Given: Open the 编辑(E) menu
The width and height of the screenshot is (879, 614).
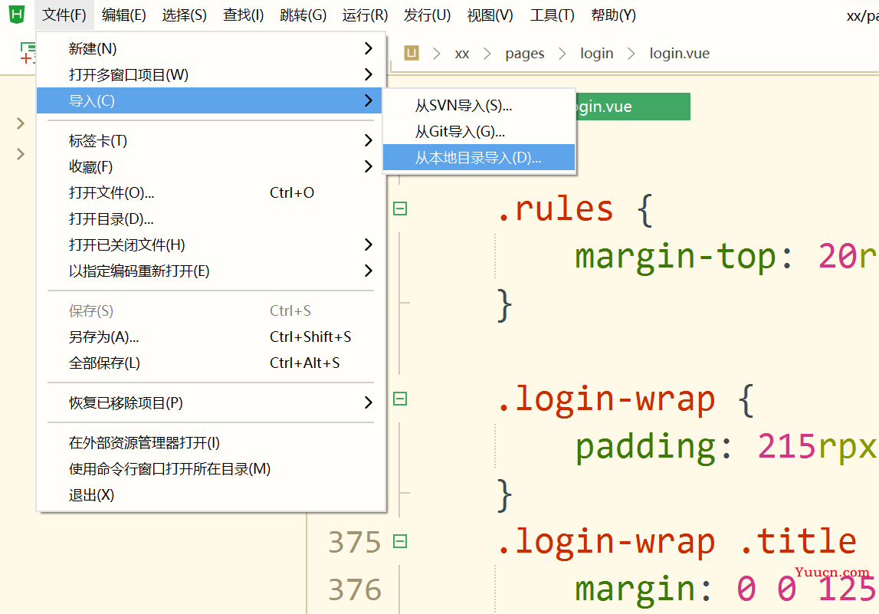Looking at the screenshot, I should coord(124,15).
